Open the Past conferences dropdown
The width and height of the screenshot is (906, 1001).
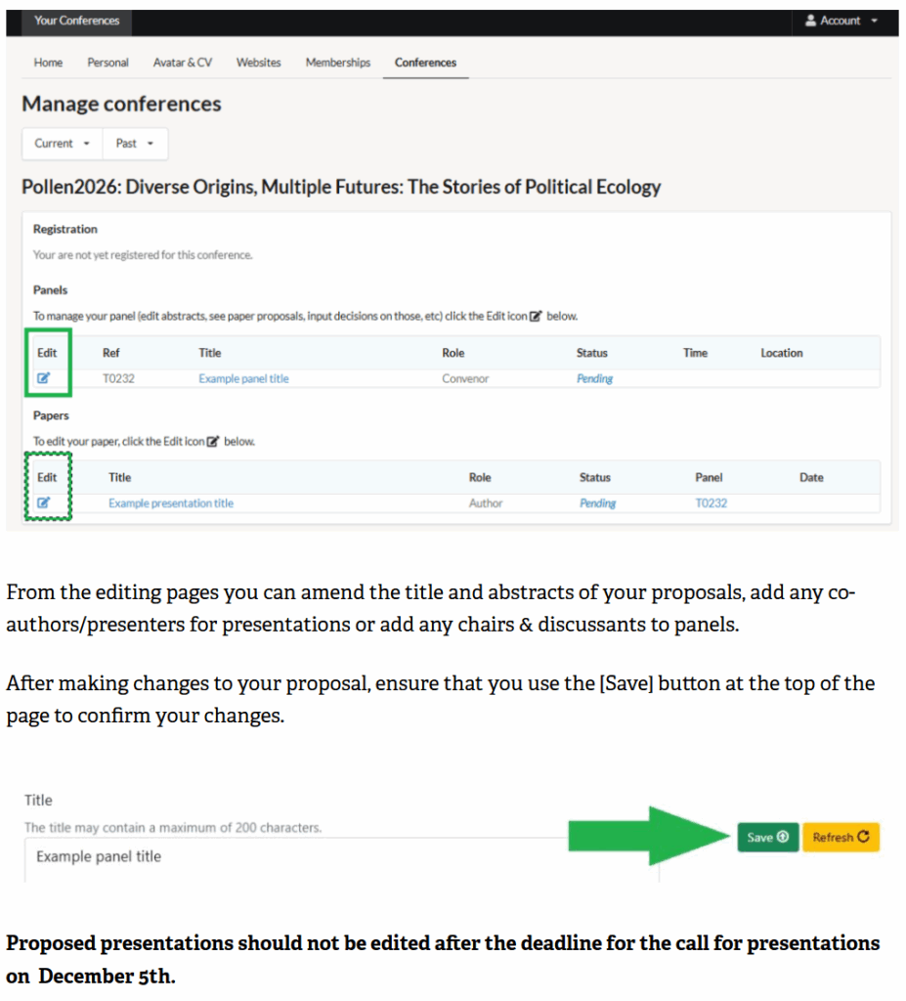135,144
